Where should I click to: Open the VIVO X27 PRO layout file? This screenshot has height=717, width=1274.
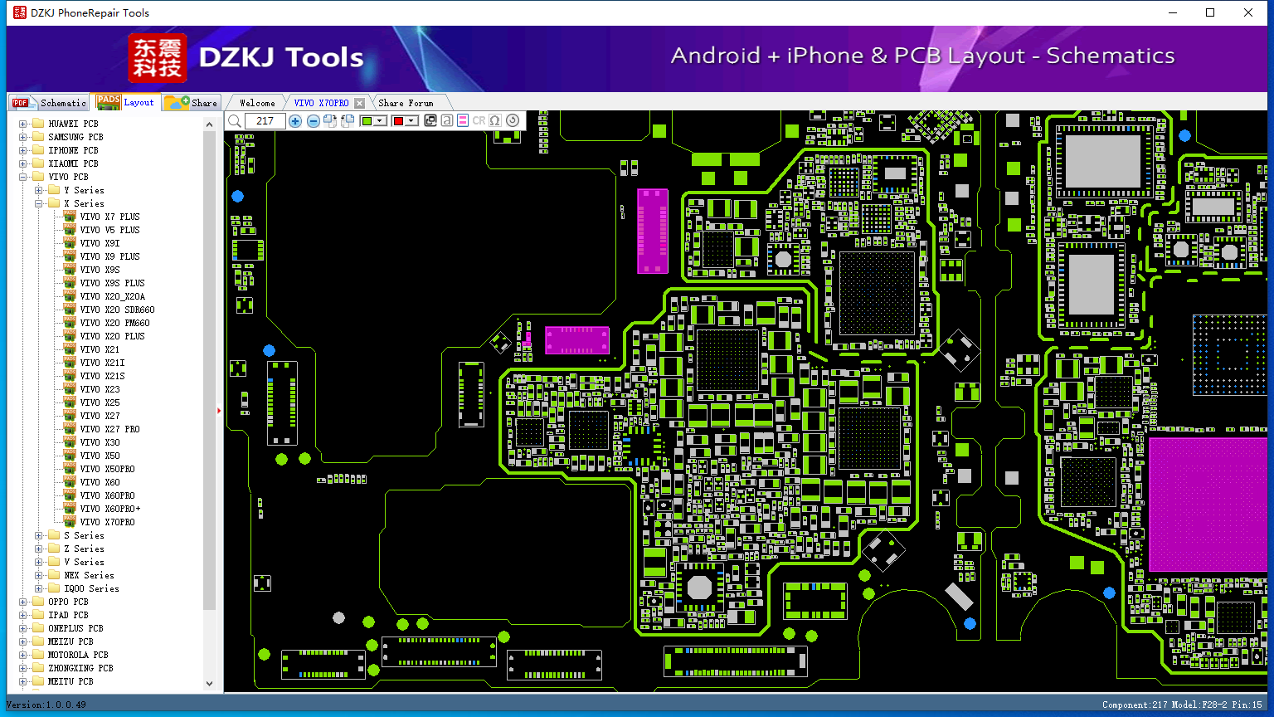(109, 429)
